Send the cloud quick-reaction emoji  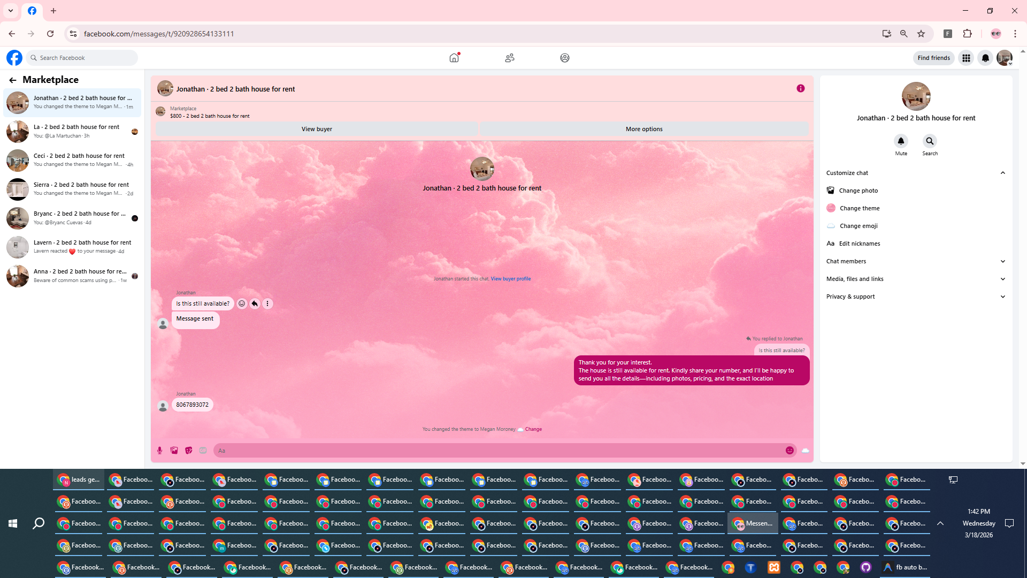(x=805, y=451)
